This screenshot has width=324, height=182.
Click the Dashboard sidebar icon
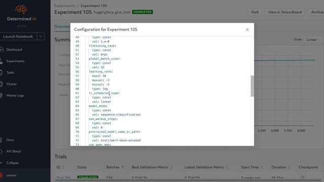(1, 50)
